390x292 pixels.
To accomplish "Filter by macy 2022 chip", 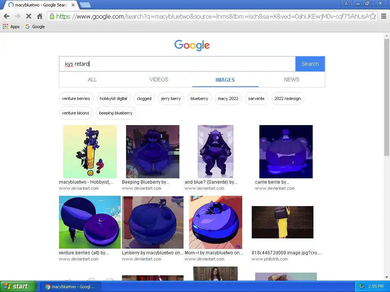I will click(228, 98).
